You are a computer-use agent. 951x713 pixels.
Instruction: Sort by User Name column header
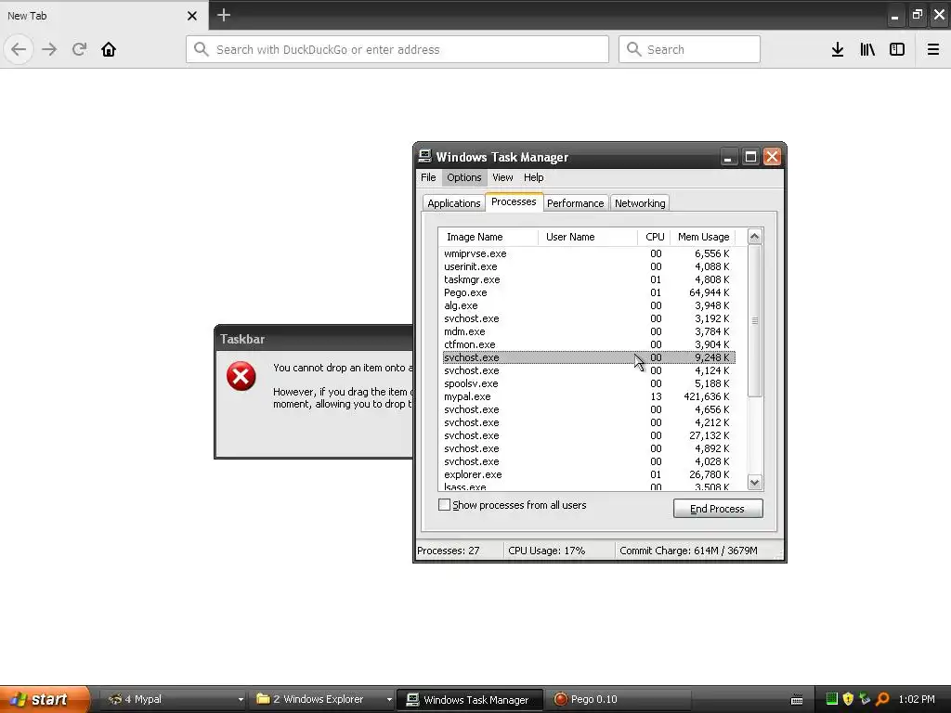coord(588,237)
